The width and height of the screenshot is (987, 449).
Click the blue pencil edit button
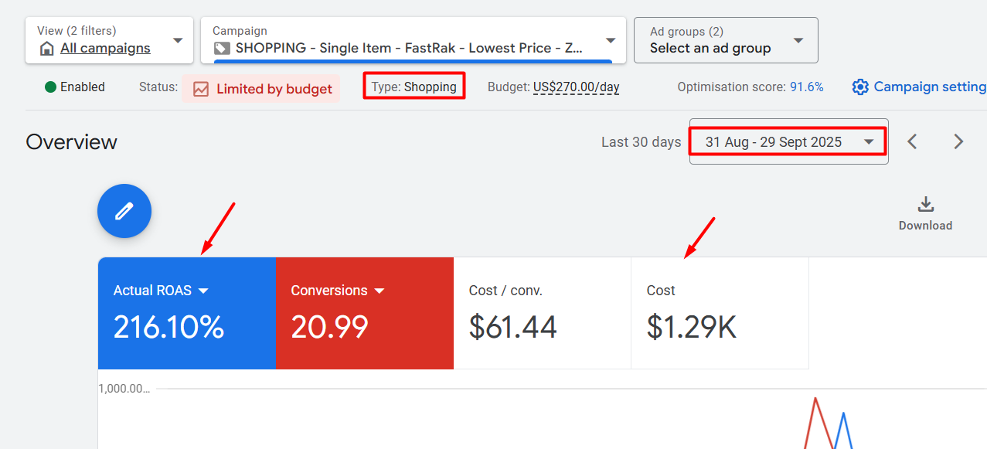point(124,211)
